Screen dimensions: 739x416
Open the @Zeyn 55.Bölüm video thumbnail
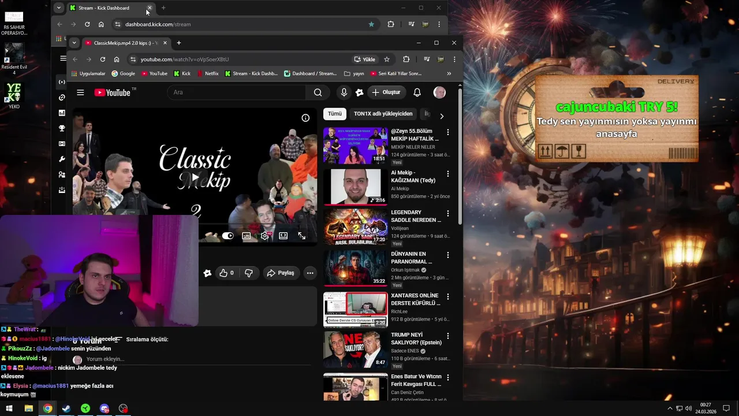(x=356, y=146)
